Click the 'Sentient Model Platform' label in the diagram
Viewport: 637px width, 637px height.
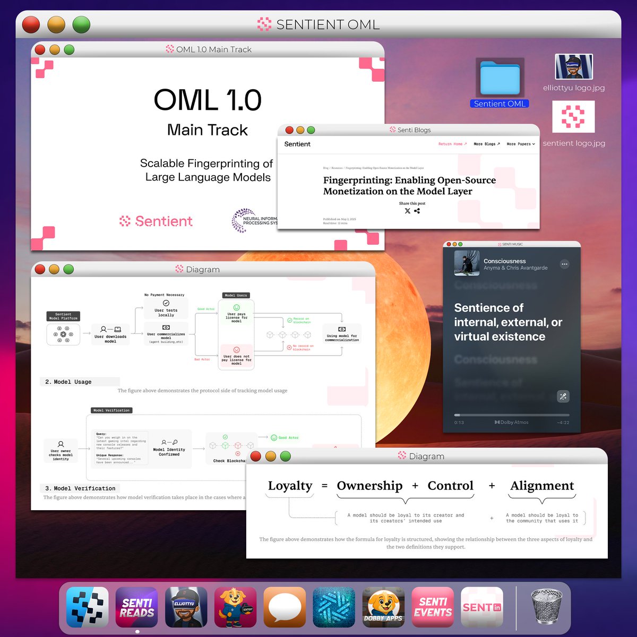(63, 316)
